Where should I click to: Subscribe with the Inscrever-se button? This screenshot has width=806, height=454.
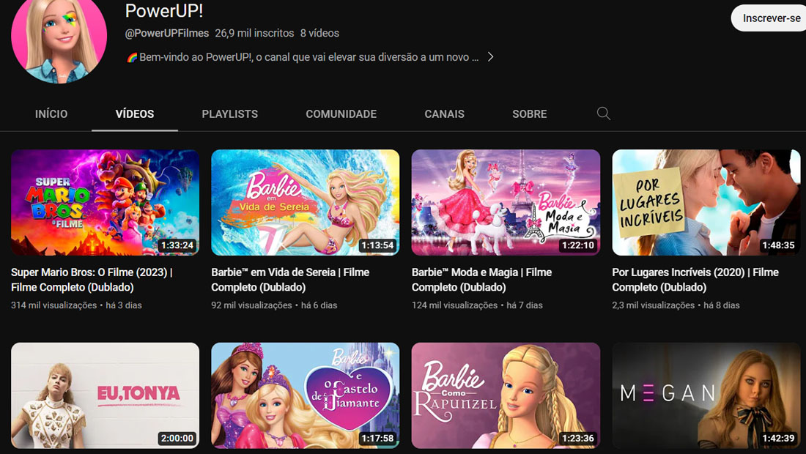(x=769, y=18)
